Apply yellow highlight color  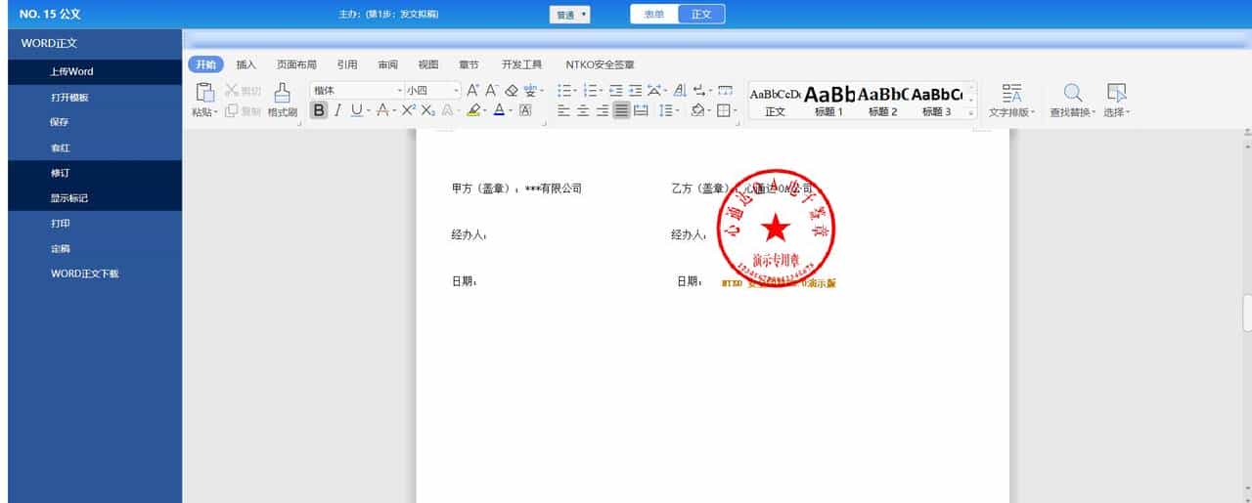[x=472, y=110]
